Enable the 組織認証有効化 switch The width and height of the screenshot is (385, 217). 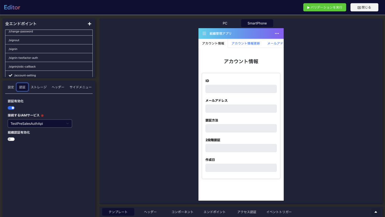coord(11,139)
